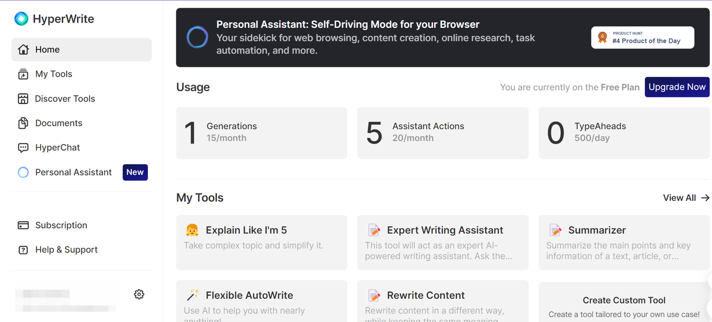Click the New badge beside Personal Assistant

point(135,172)
